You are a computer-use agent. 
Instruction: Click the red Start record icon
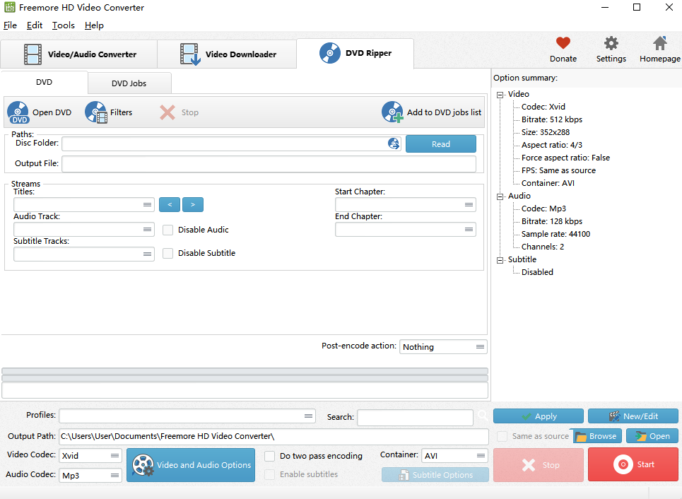(623, 464)
